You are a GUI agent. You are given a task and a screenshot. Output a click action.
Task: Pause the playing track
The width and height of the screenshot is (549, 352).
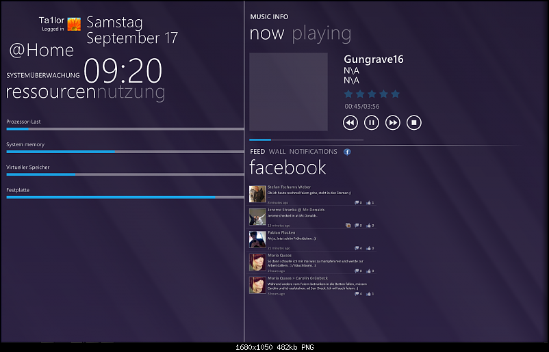372,123
